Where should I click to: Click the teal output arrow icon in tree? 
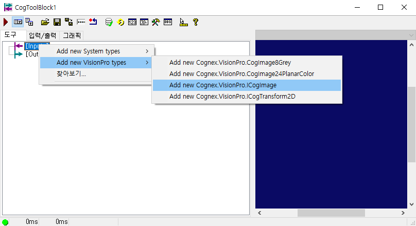(x=19, y=54)
